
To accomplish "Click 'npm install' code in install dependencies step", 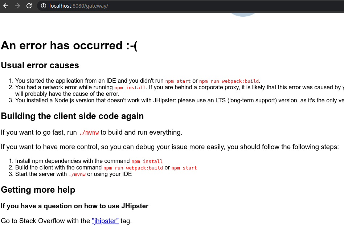I will [147, 161].
